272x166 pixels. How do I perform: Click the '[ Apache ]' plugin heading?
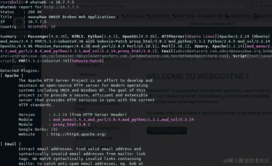tap(12, 75)
